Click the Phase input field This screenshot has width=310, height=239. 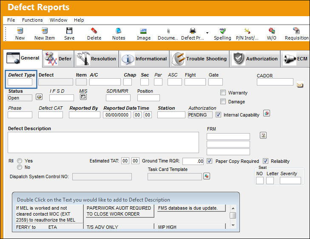pyautogui.click(x=20, y=115)
